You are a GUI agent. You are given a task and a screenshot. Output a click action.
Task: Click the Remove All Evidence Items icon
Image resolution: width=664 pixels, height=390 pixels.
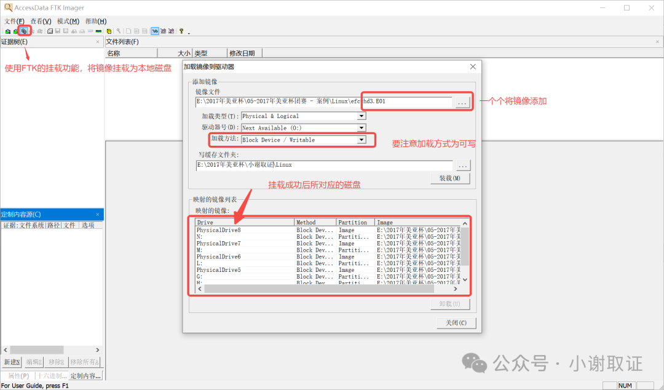pos(40,31)
